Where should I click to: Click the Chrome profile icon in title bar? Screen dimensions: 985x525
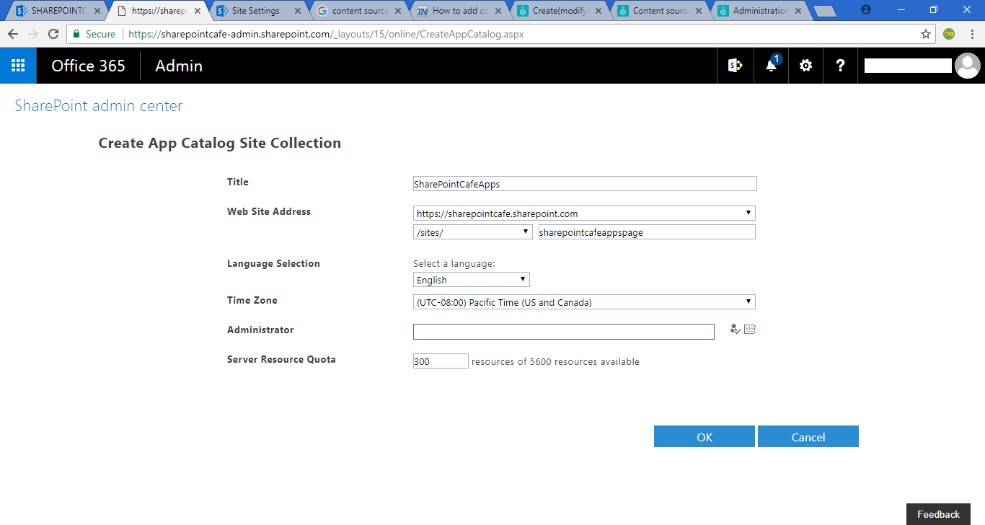tap(866, 10)
